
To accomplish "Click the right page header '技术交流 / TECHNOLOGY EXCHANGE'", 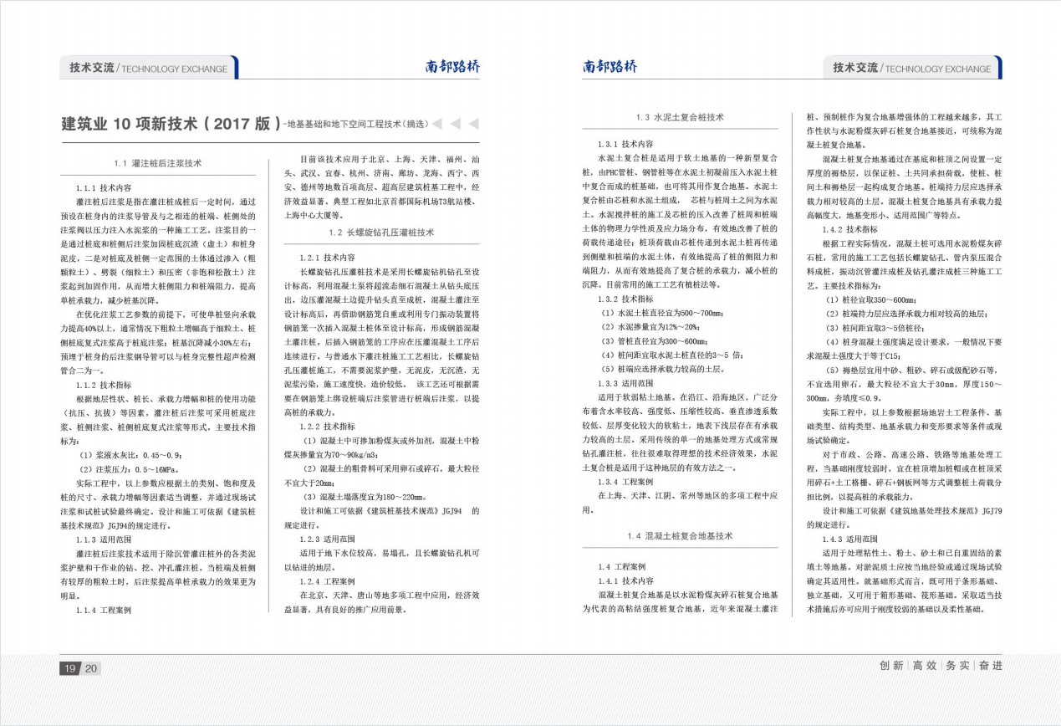I will pyautogui.click(x=911, y=69).
